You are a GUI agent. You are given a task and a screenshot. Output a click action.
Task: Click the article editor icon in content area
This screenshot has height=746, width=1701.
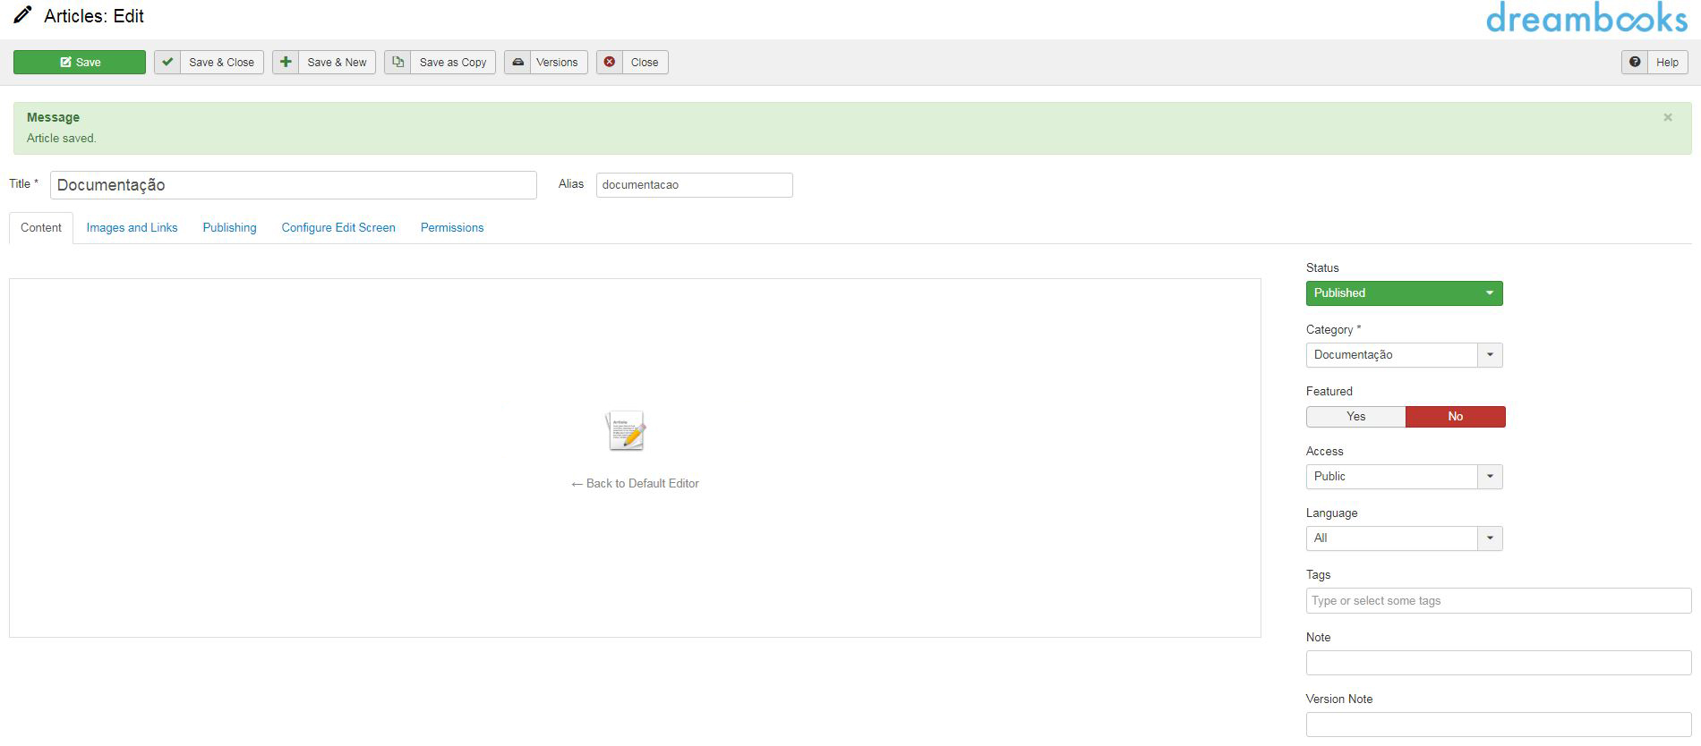click(626, 431)
